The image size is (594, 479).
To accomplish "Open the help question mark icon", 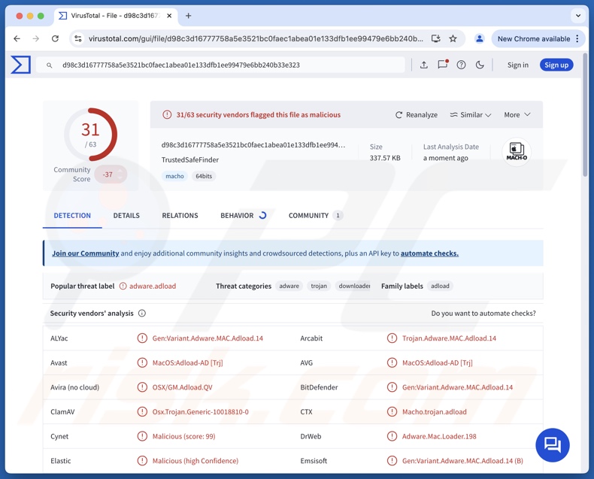I will (x=461, y=65).
